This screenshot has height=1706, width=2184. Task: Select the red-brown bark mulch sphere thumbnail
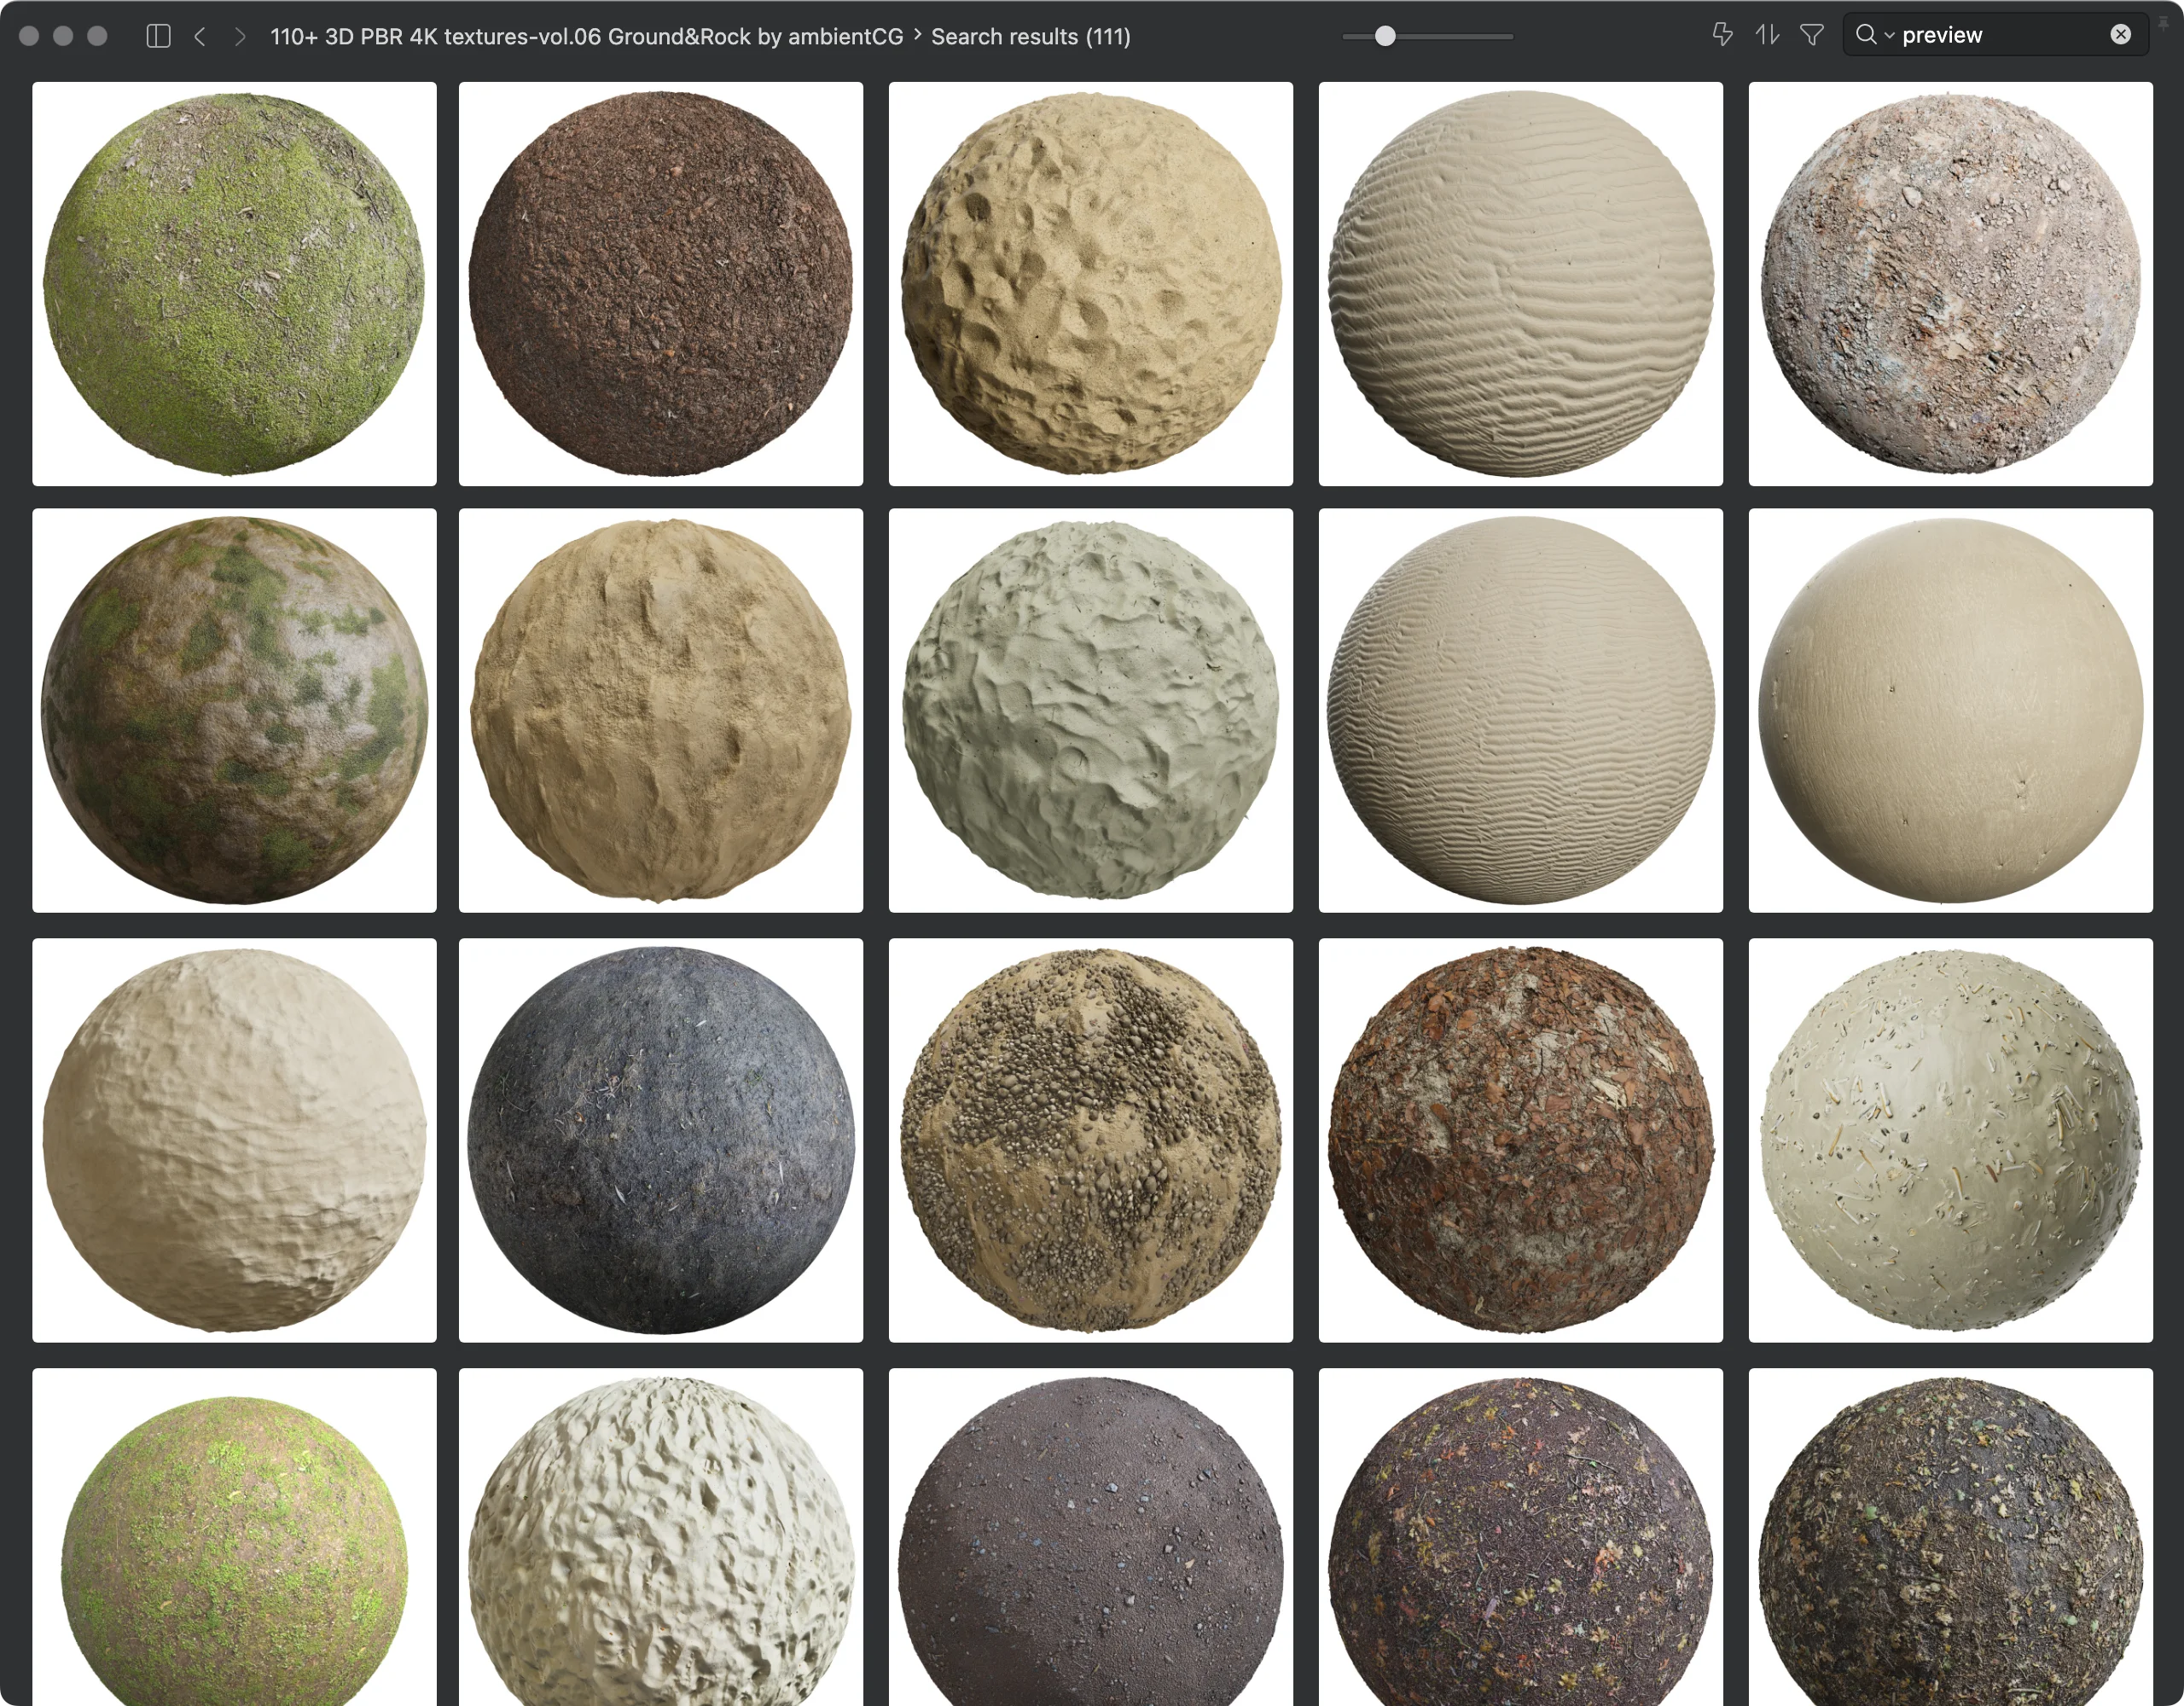tap(1521, 1140)
